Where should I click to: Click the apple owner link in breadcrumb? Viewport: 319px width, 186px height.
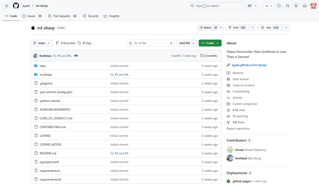click(26, 6)
